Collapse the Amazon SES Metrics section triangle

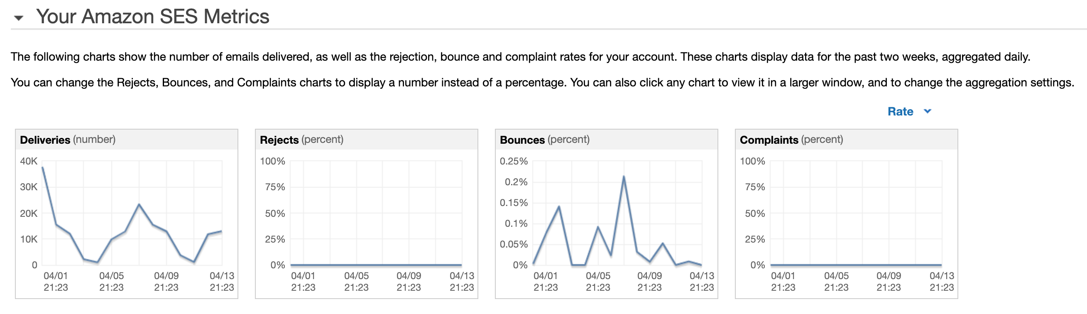coord(18,18)
